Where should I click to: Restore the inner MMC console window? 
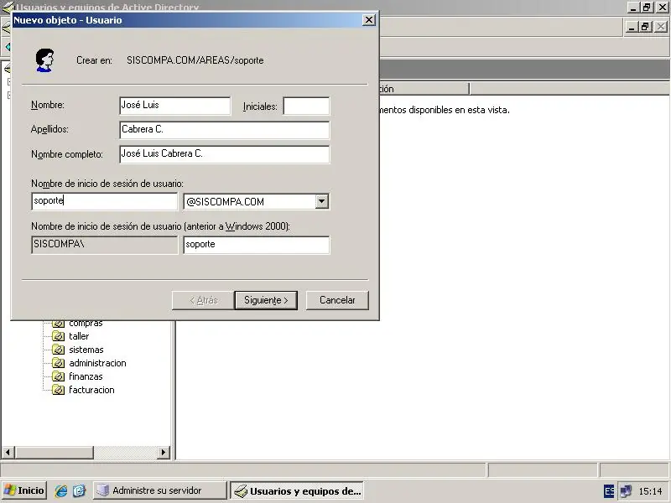645,27
